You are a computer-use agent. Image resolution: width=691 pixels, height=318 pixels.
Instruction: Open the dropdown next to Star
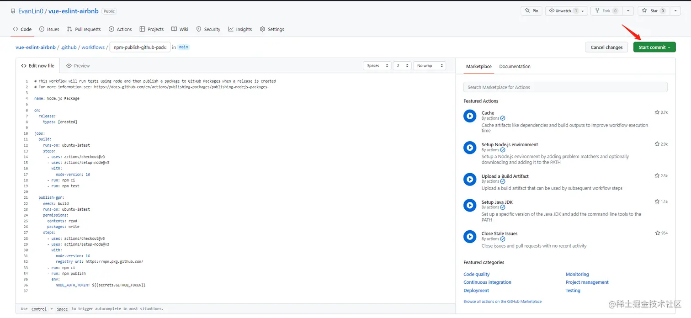[x=675, y=11]
